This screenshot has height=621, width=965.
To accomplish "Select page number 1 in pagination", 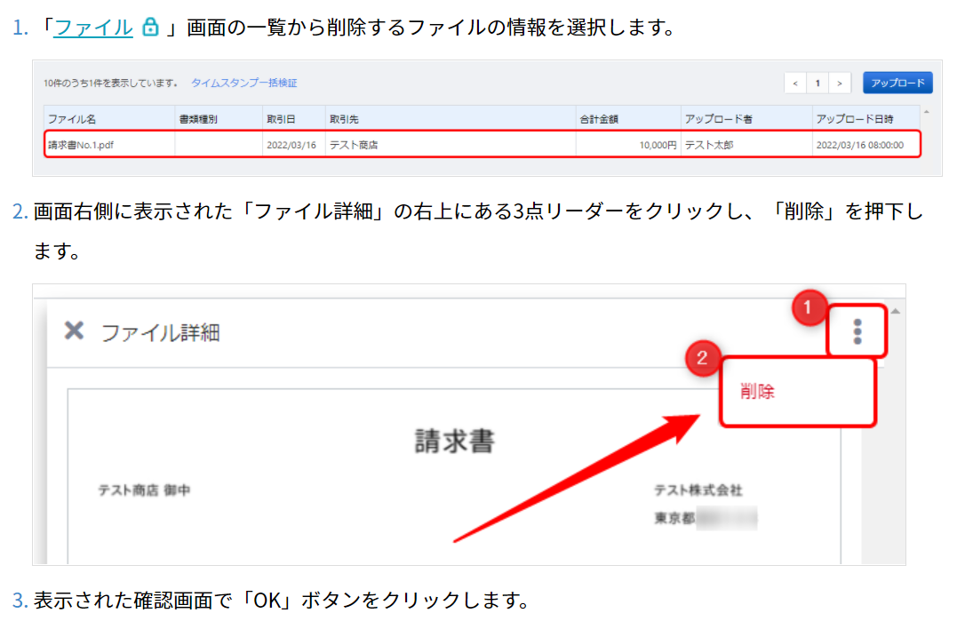I will pyautogui.click(x=817, y=84).
